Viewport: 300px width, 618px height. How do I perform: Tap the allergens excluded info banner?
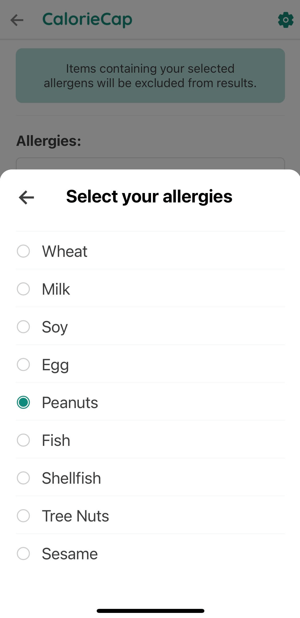[x=150, y=76]
